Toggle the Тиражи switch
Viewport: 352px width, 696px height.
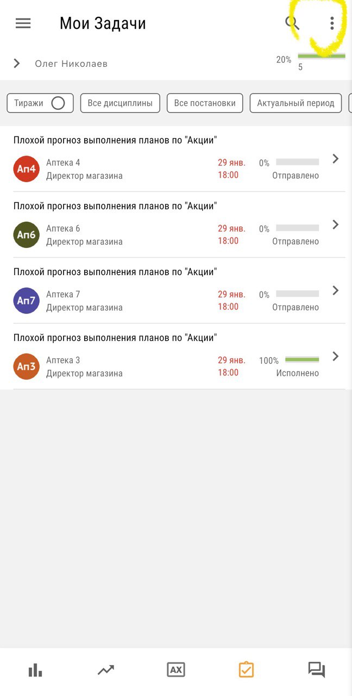58,103
